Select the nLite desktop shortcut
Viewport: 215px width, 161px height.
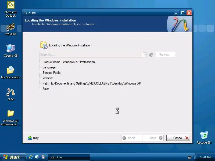tap(11, 94)
